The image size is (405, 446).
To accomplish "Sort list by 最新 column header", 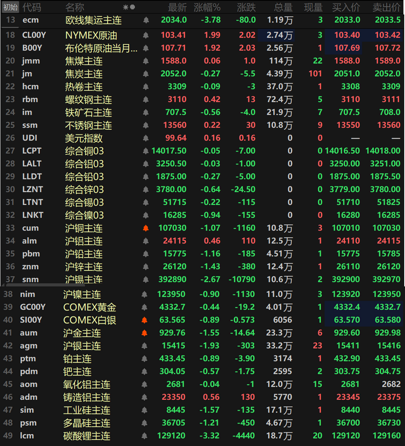I will click(177, 8).
